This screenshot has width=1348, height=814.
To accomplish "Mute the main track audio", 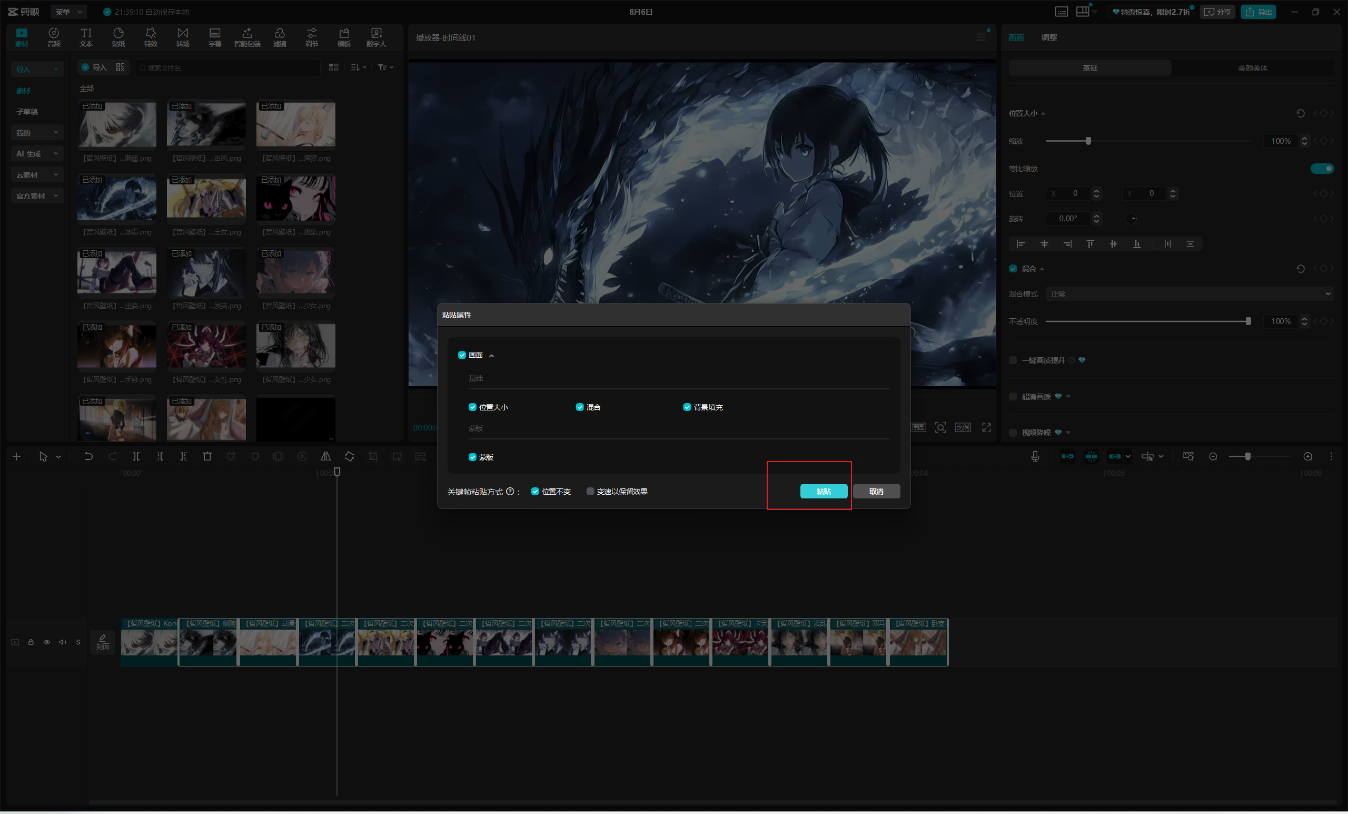I will (62, 642).
